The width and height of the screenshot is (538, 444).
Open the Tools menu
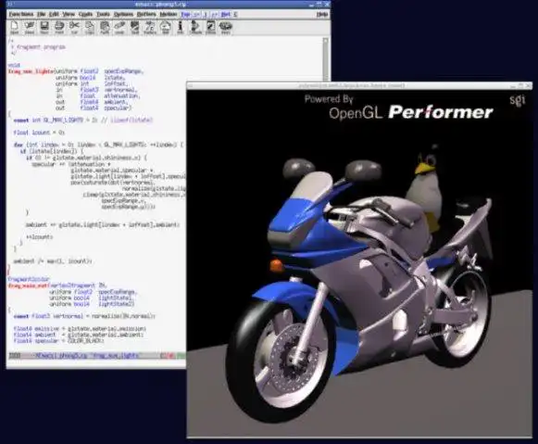pos(103,14)
